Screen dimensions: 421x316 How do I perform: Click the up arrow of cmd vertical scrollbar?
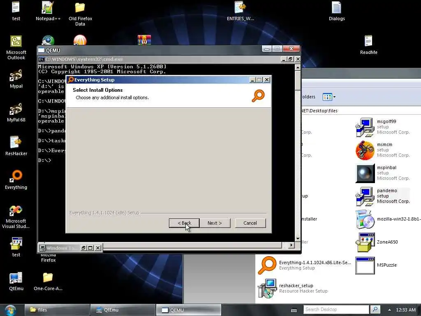[298, 67]
